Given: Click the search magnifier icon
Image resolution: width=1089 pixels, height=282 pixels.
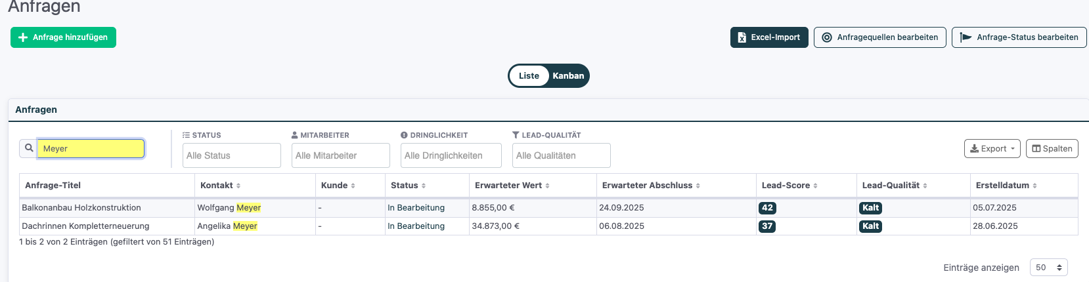Looking at the screenshot, I should 29,148.
